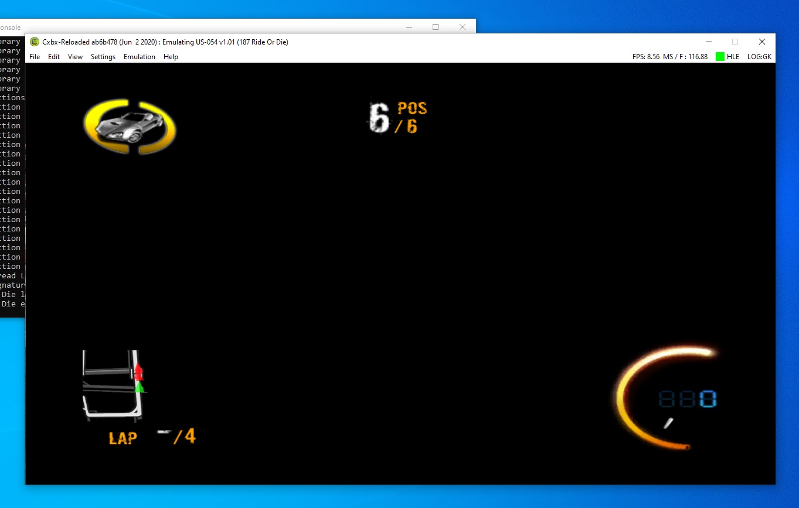
Task: Close the console window behind
Action: 463,27
